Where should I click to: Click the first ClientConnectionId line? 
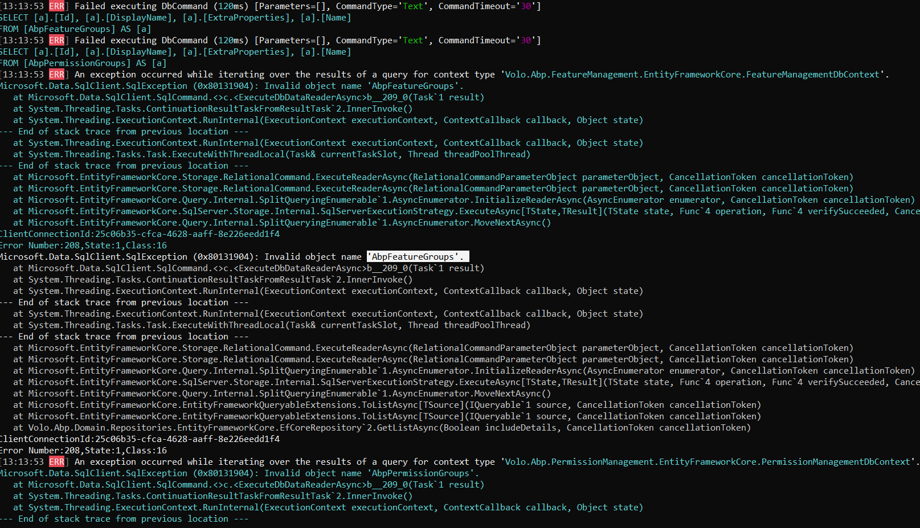[140, 234]
